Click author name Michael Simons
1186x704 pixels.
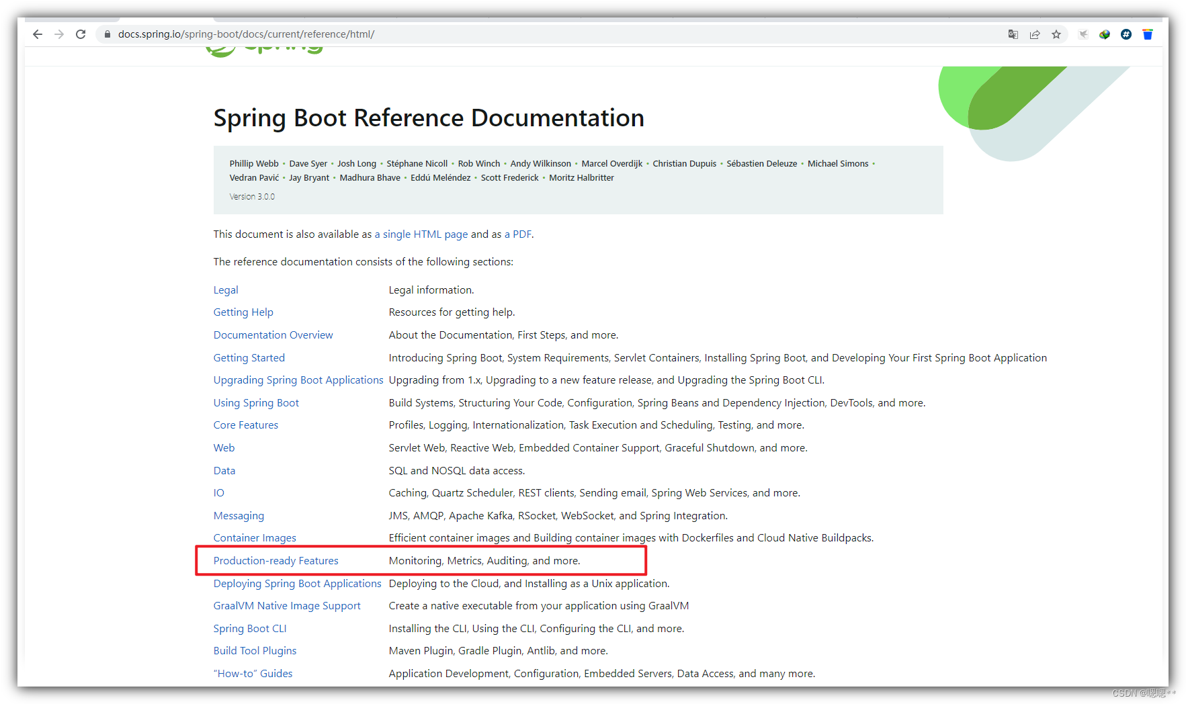838,163
